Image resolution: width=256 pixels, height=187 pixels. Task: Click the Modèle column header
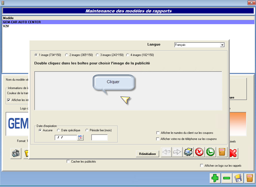tap(128, 18)
